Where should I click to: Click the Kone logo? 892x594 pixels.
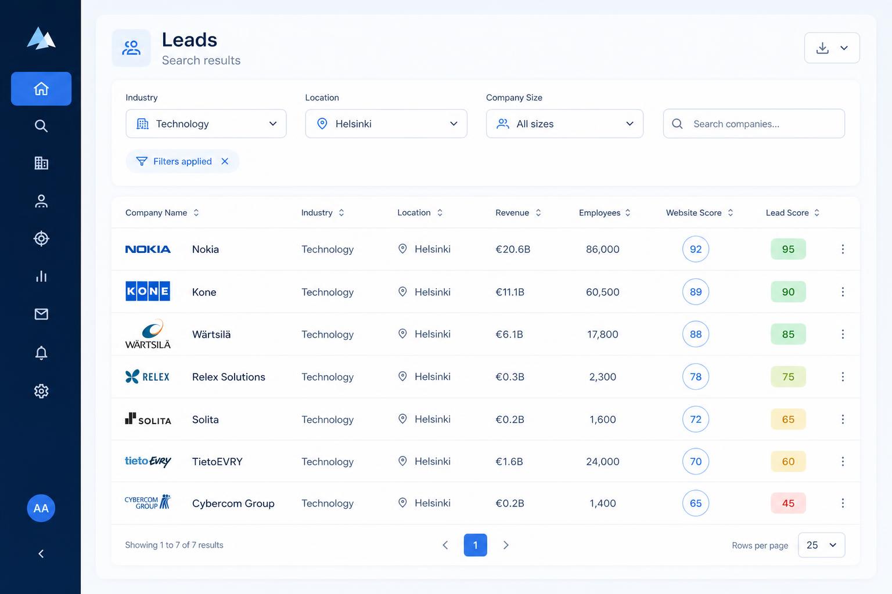[x=148, y=291]
